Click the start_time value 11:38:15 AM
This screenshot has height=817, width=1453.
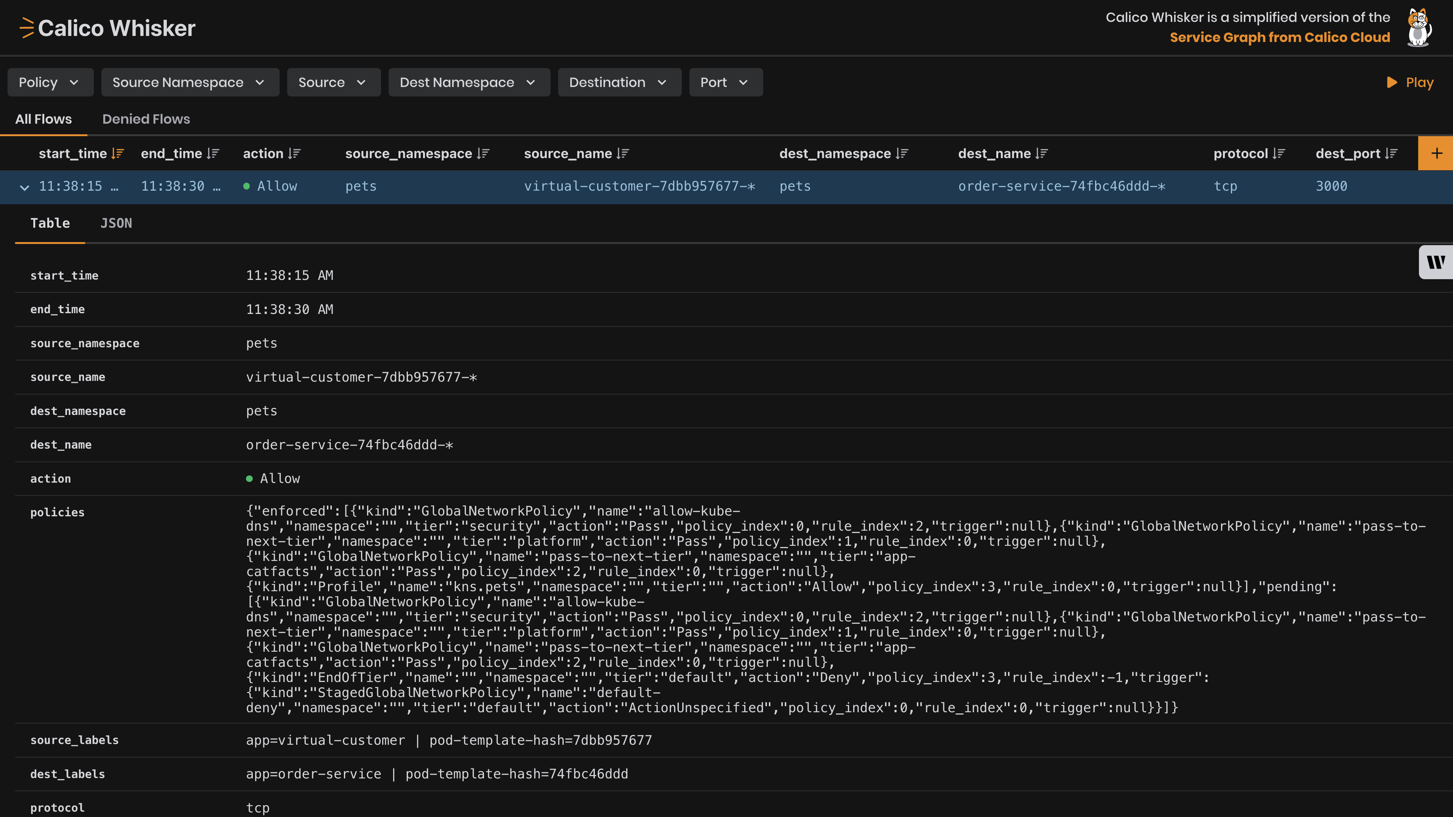tap(289, 275)
